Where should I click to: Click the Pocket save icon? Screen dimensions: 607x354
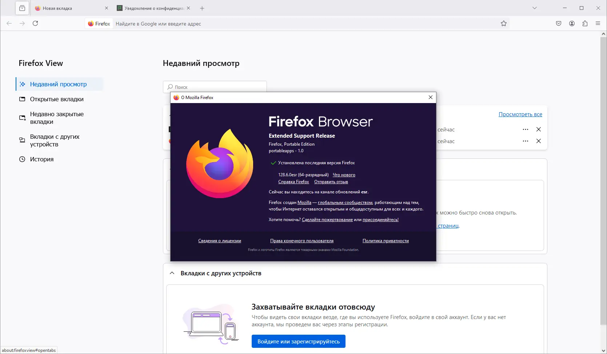[x=558, y=23]
